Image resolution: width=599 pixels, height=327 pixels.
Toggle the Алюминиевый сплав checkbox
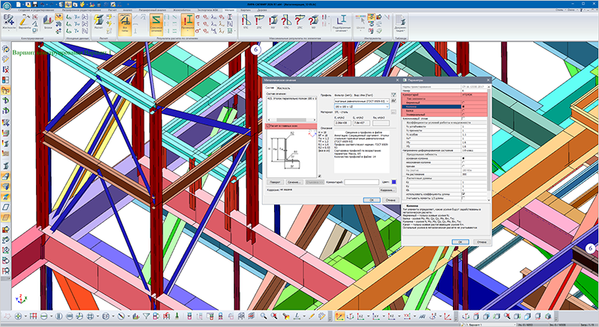[463, 119]
